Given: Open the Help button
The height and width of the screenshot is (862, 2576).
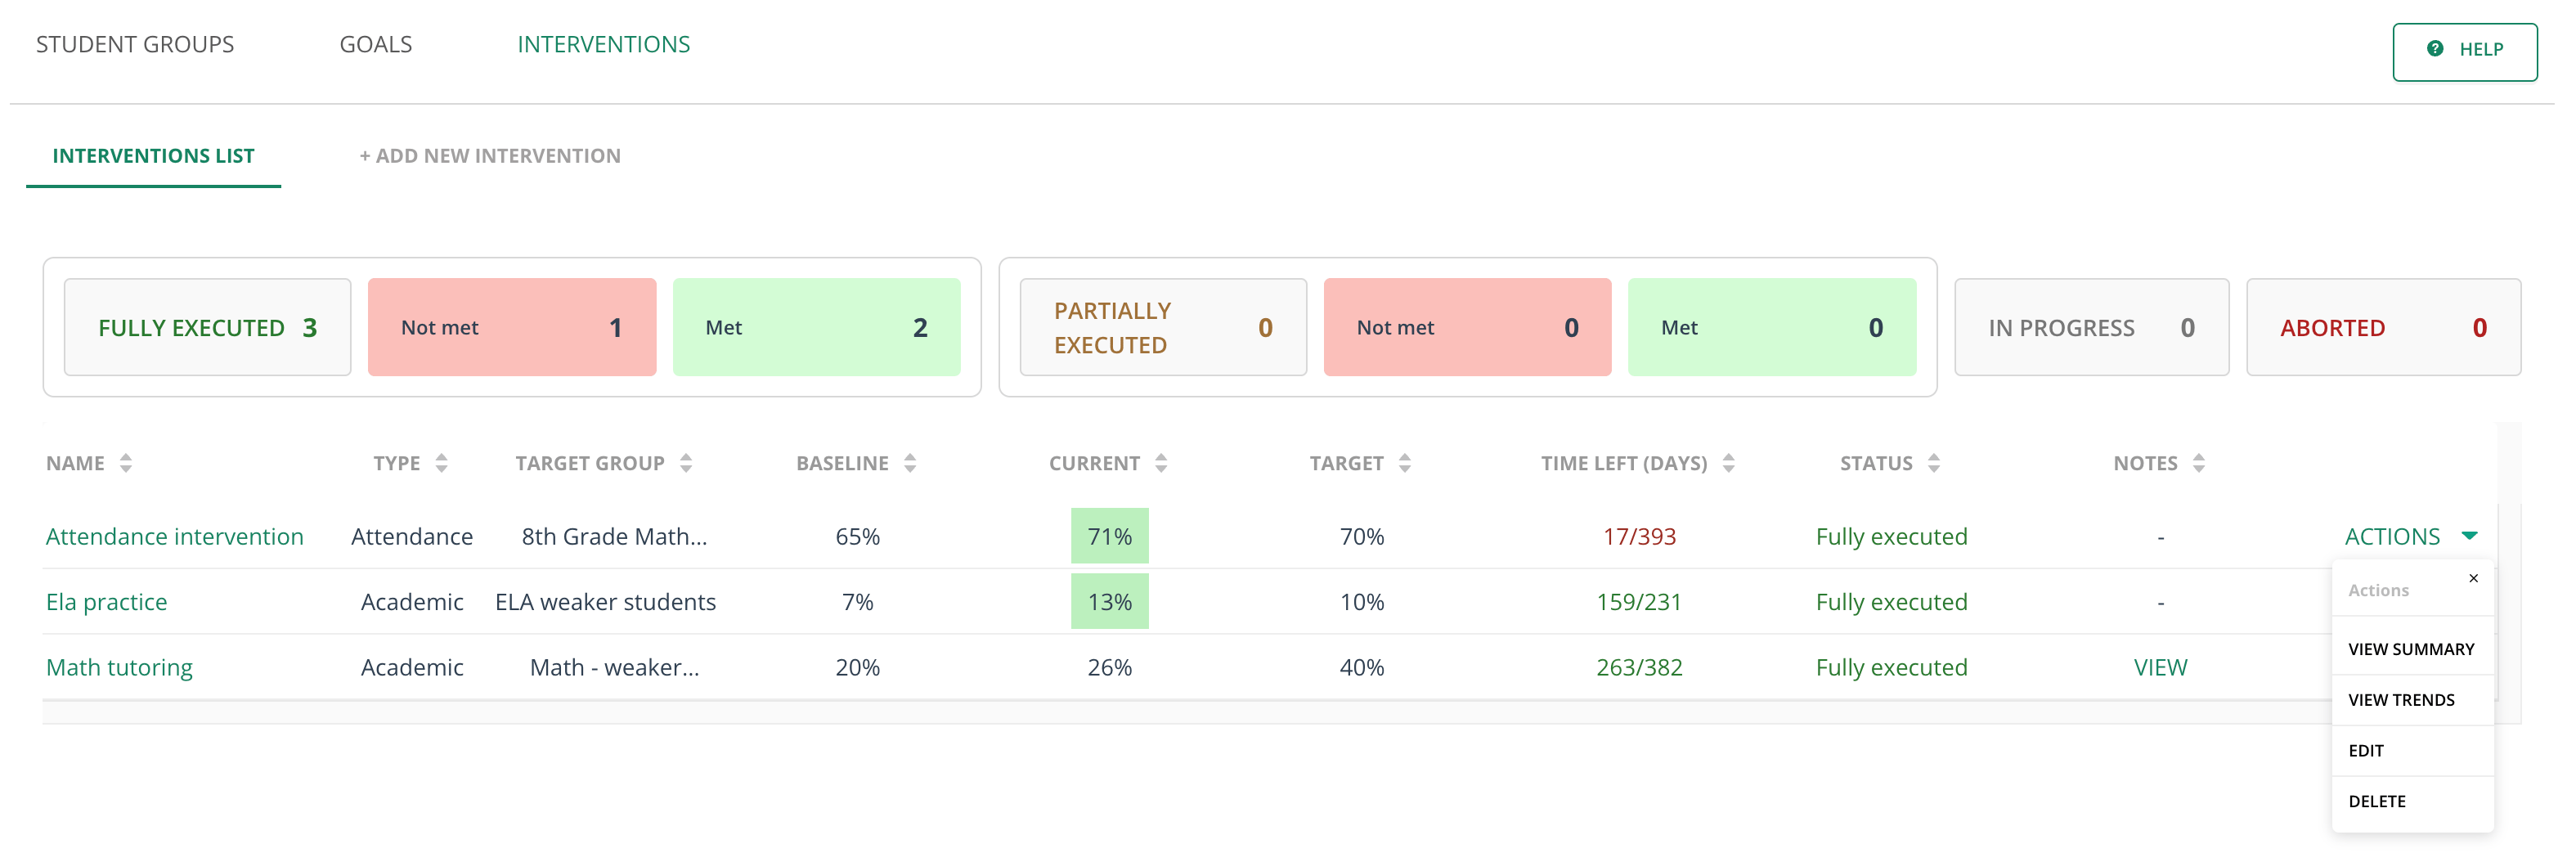Looking at the screenshot, I should coord(2465,52).
